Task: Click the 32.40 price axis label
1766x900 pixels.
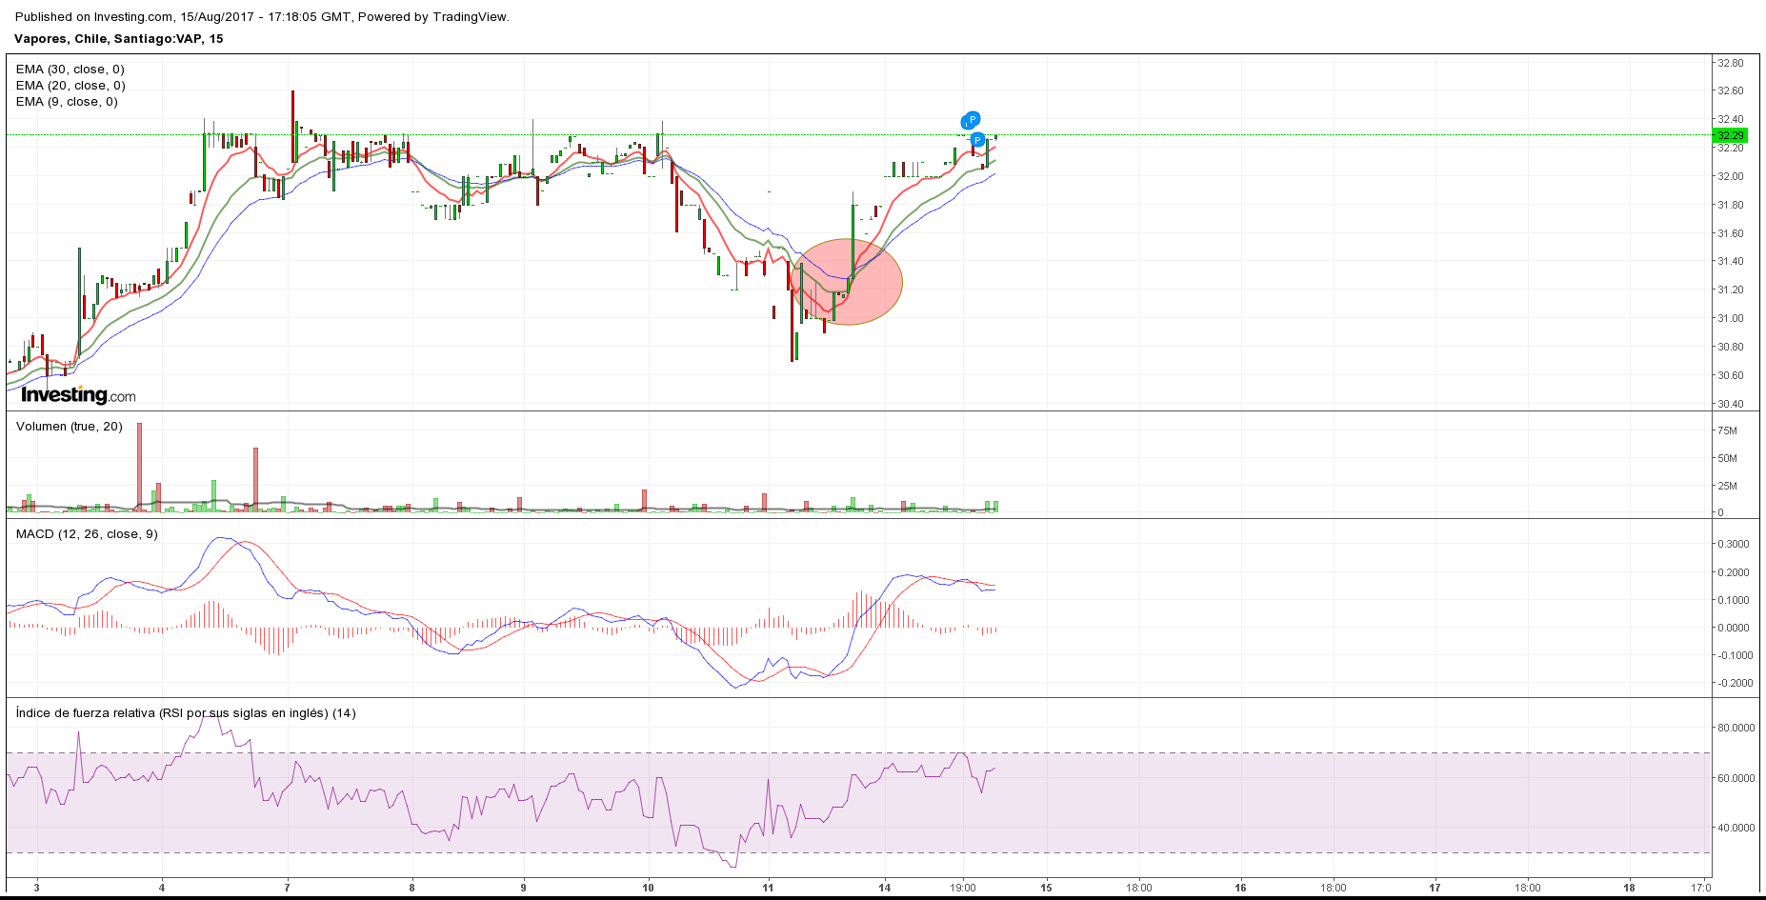Action: tap(1731, 120)
